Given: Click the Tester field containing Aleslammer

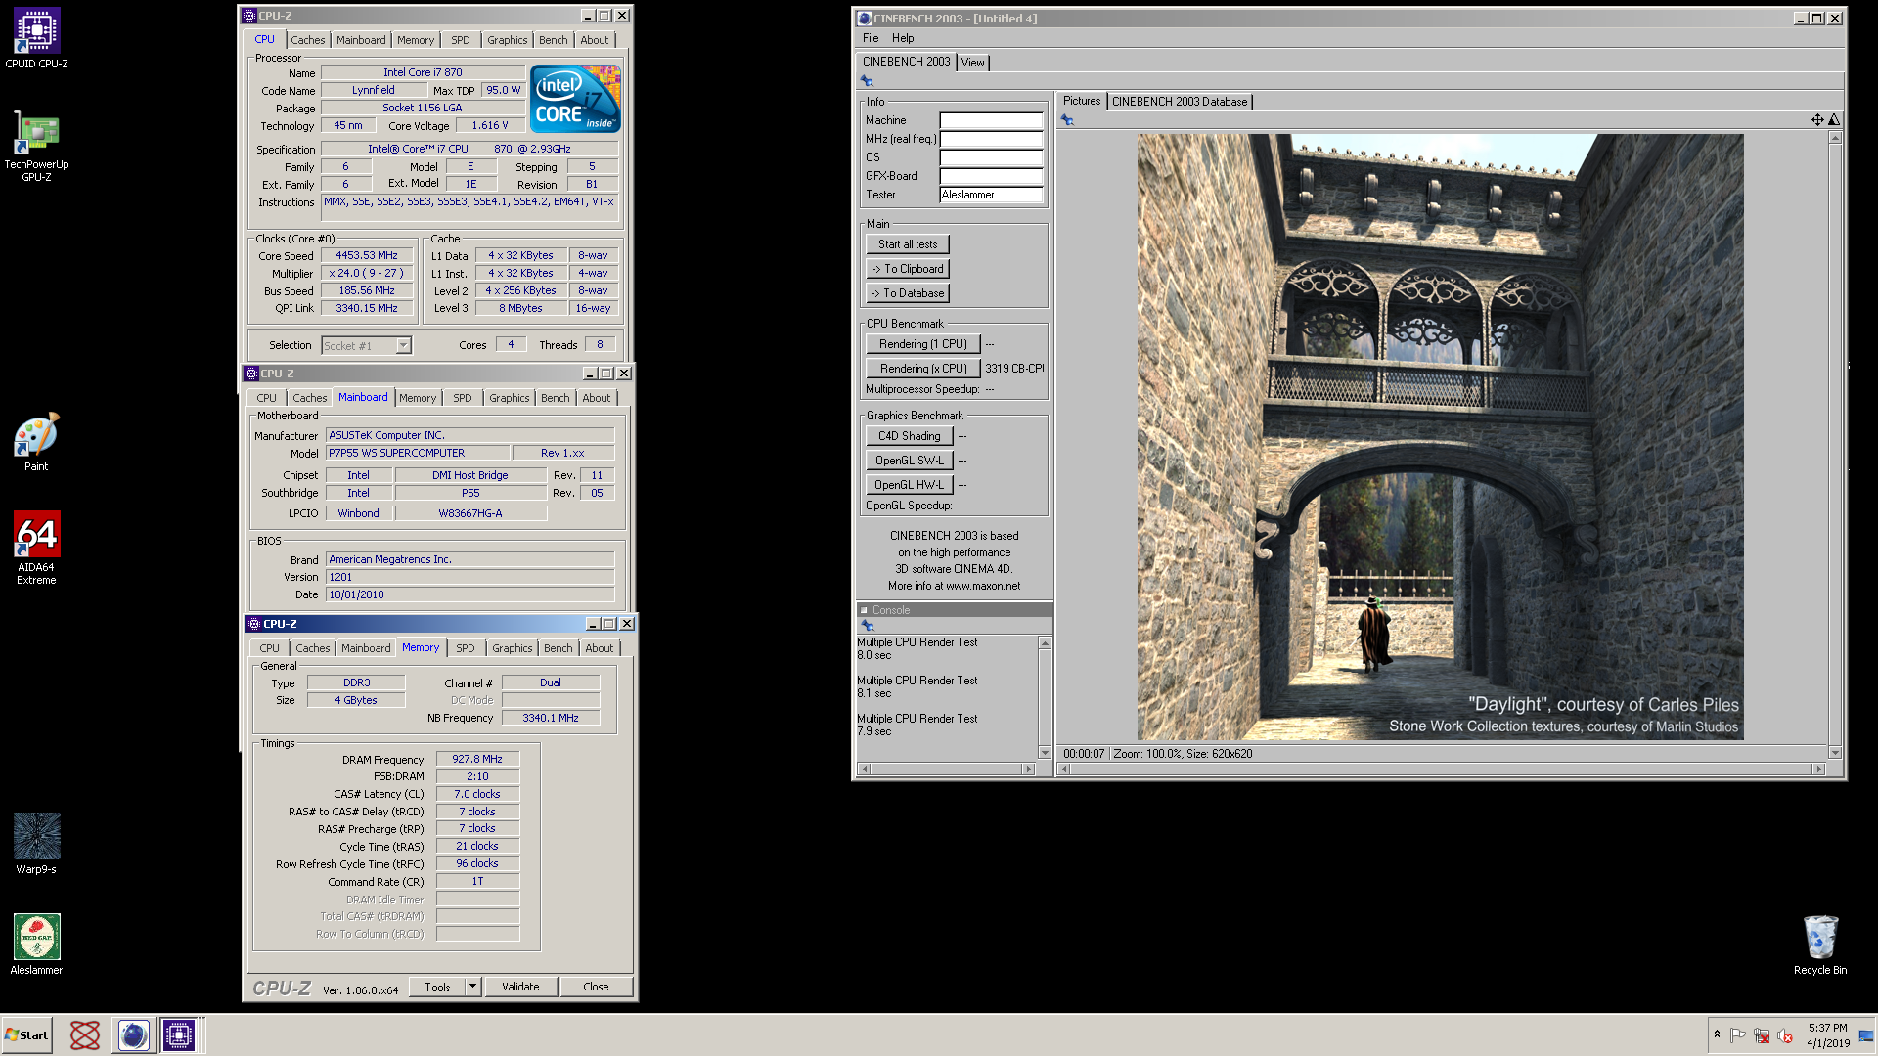Looking at the screenshot, I should click(991, 195).
